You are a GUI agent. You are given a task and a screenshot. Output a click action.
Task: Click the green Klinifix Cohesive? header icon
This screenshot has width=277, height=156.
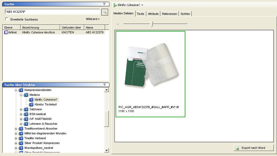(x=115, y=5)
